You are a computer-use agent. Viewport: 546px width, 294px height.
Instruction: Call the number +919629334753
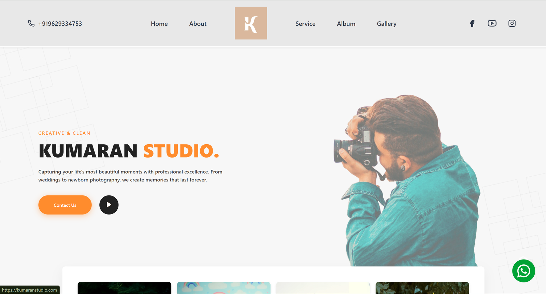coord(60,24)
